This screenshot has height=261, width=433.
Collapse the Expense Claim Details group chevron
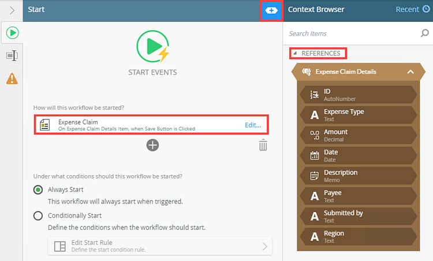(410, 71)
